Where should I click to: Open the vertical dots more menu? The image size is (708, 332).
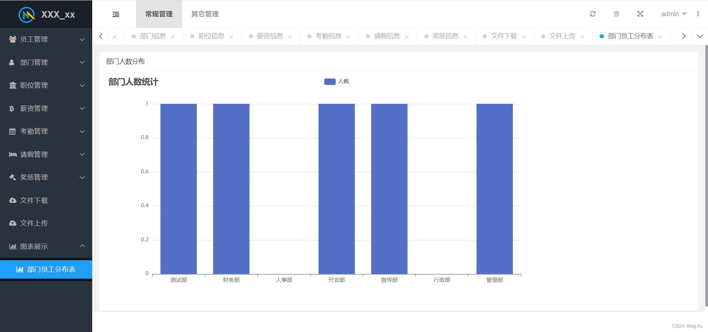(698, 14)
